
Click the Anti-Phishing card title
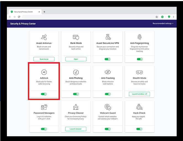coord(76,78)
